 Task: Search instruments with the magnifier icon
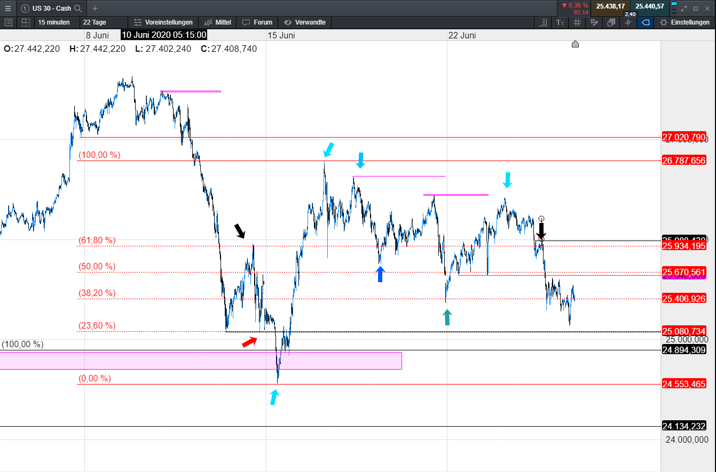point(78,9)
